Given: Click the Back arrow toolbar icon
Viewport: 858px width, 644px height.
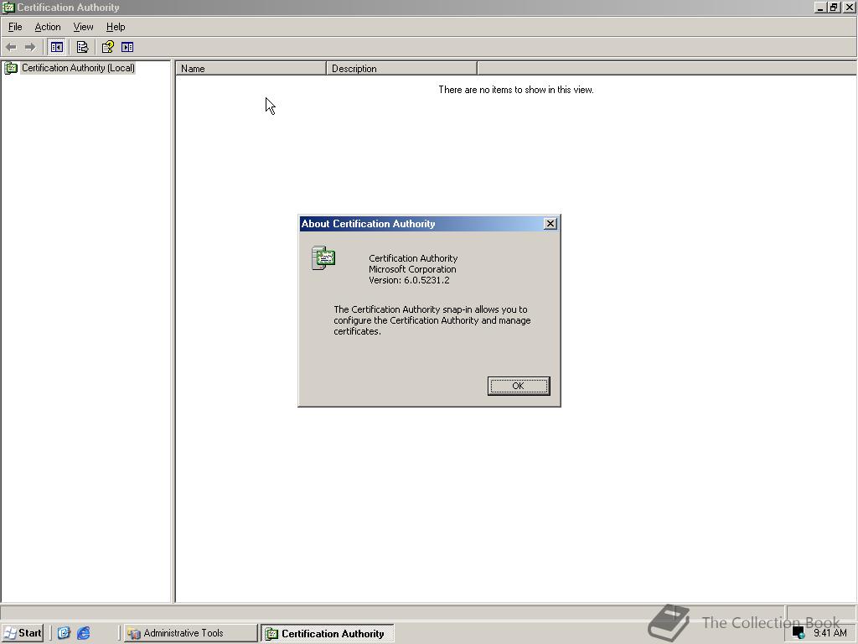Looking at the screenshot, I should pos(11,47).
